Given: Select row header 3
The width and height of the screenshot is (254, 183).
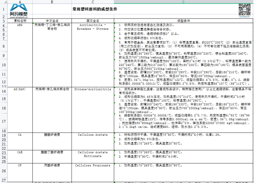Looking at the screenshot, I should pyautogui.click(x=4, y=21).
